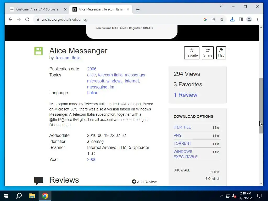Click the Chrome taskbar icon

[45, 196]
